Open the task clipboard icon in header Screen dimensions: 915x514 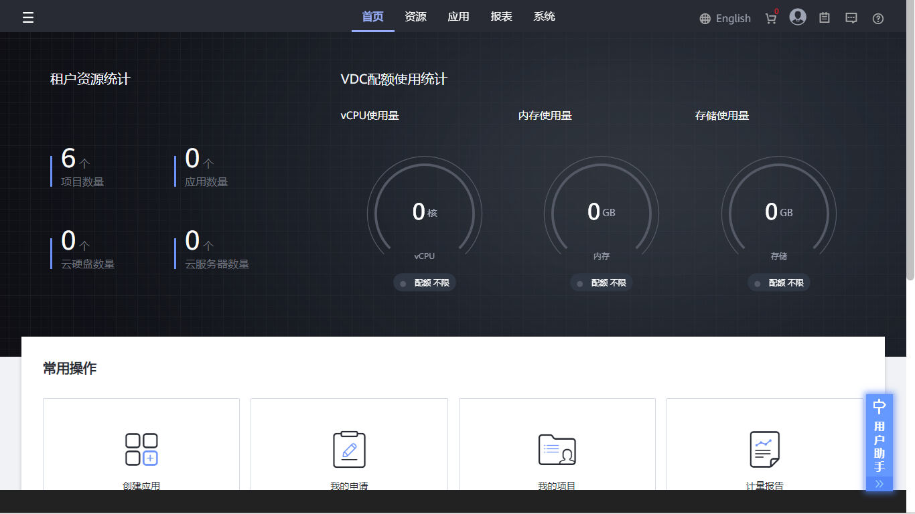(x=825, y=18)
